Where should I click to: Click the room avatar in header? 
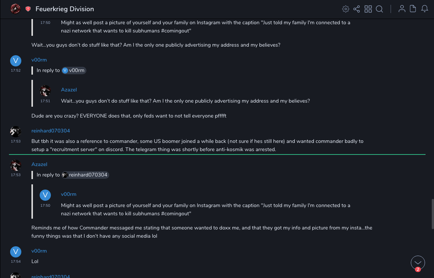point(15,9)
